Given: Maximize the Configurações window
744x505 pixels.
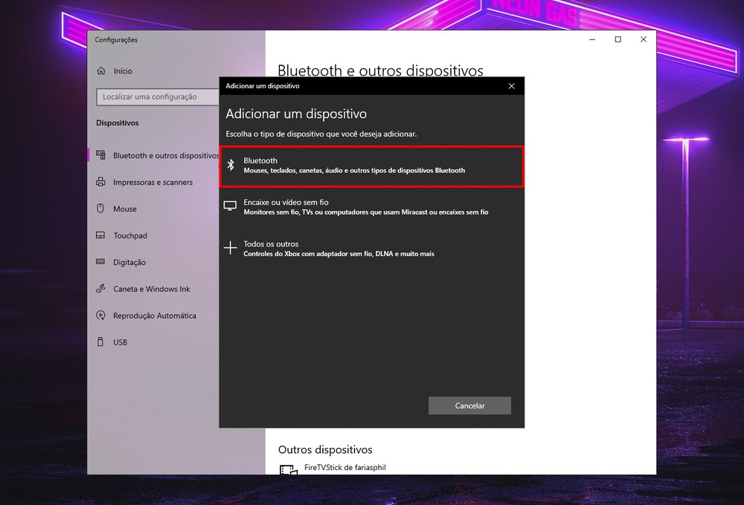Looking at the screenshot, I should [x=618, y=40].
